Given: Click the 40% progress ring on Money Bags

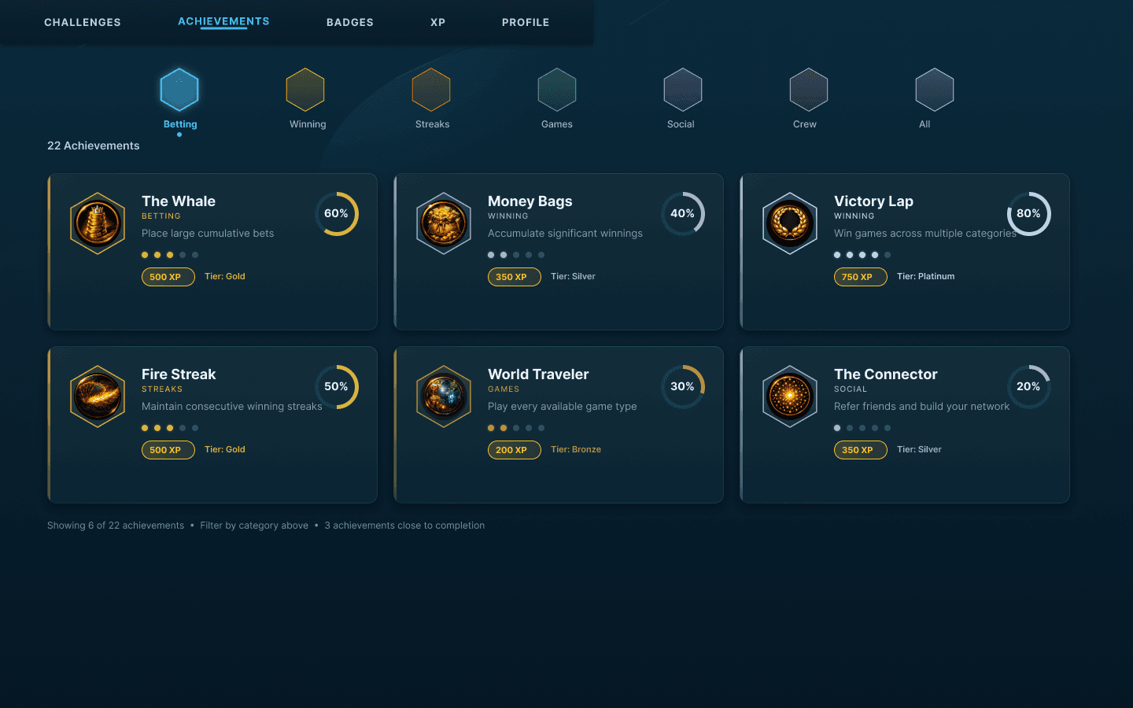Looking at the screenshot, I should click(x=683, y=214).
